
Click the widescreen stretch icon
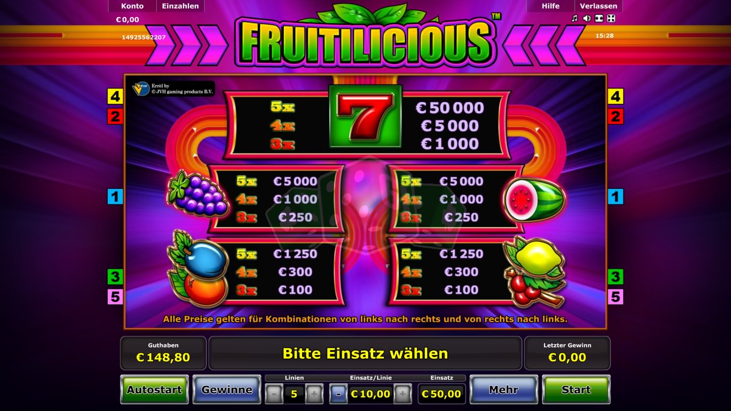(599, 18)
